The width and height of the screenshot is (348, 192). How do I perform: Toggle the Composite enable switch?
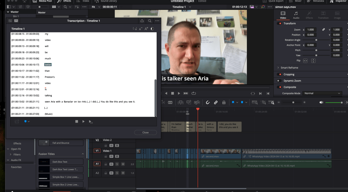tap(279, 87)
